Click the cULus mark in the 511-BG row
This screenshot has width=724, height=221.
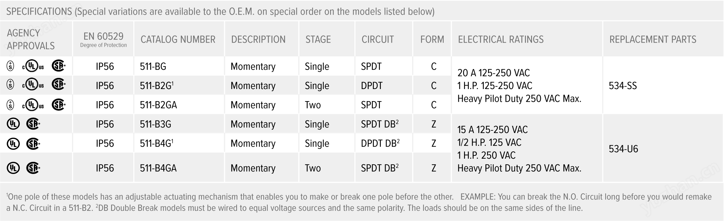pos(33,66)
